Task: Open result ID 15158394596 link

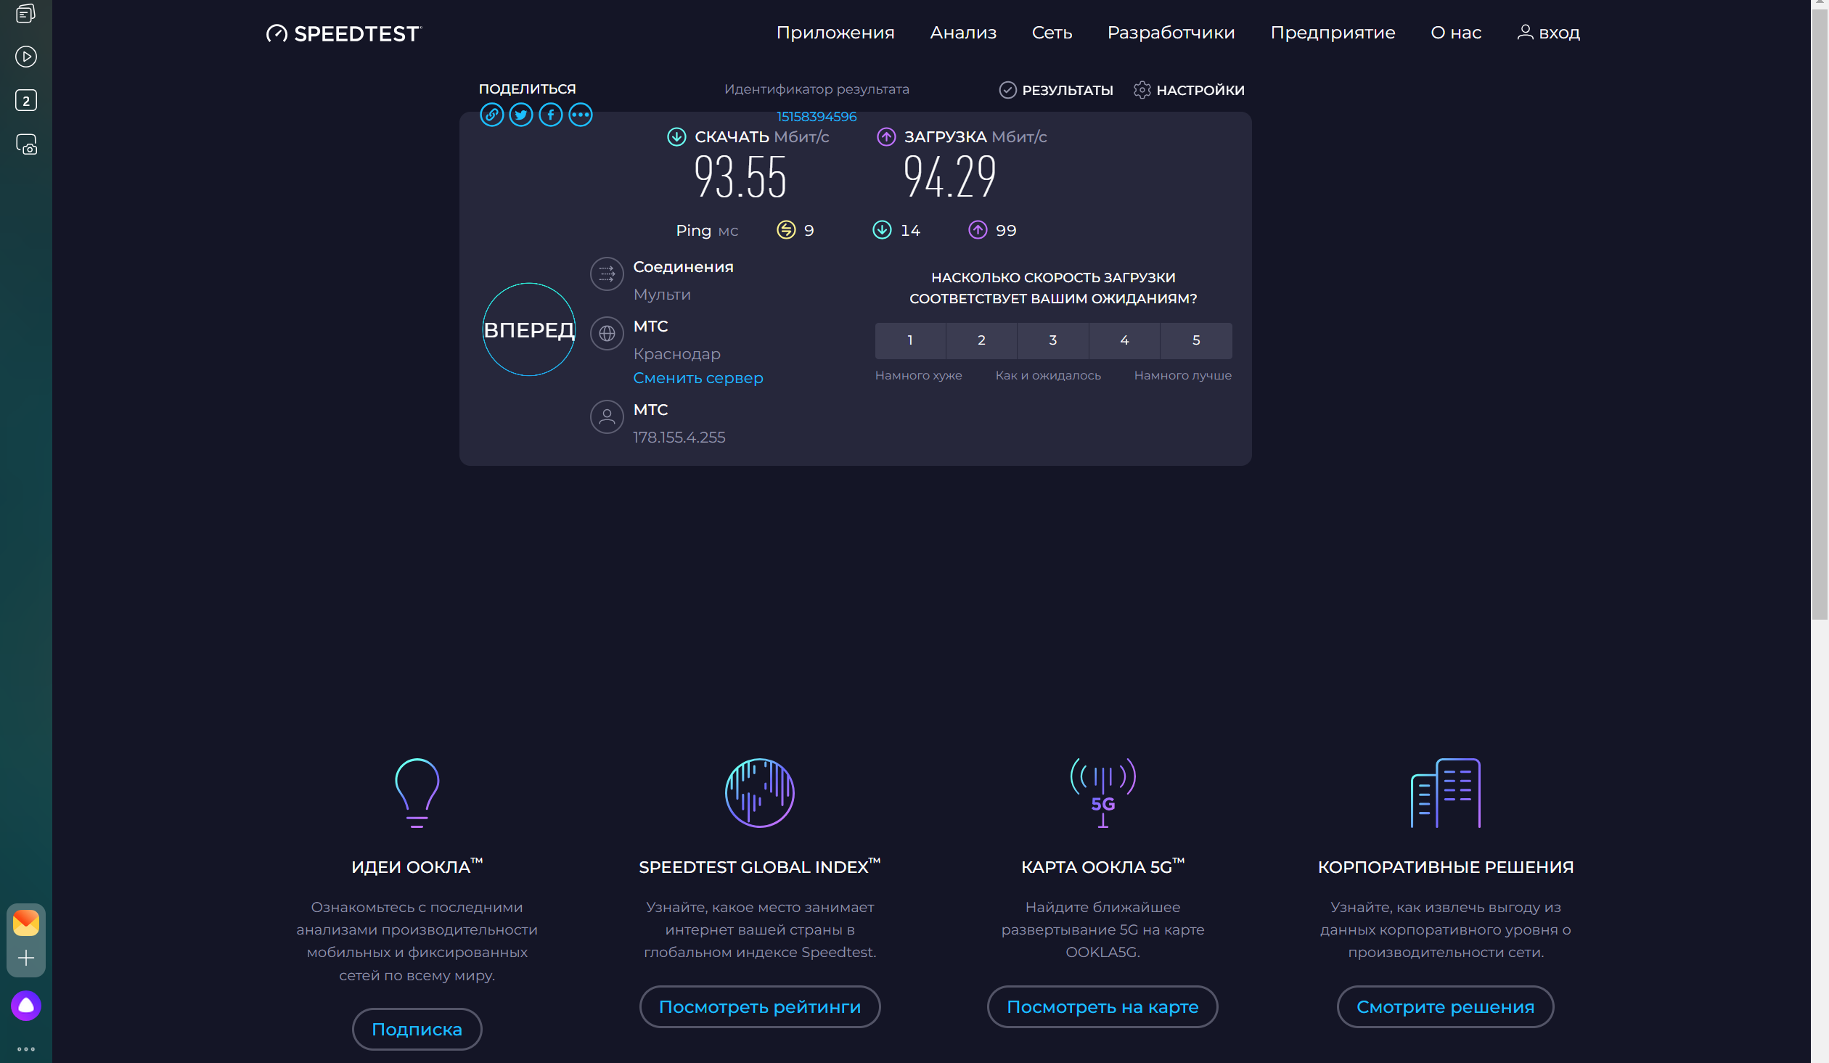Action: coord(817,116)
